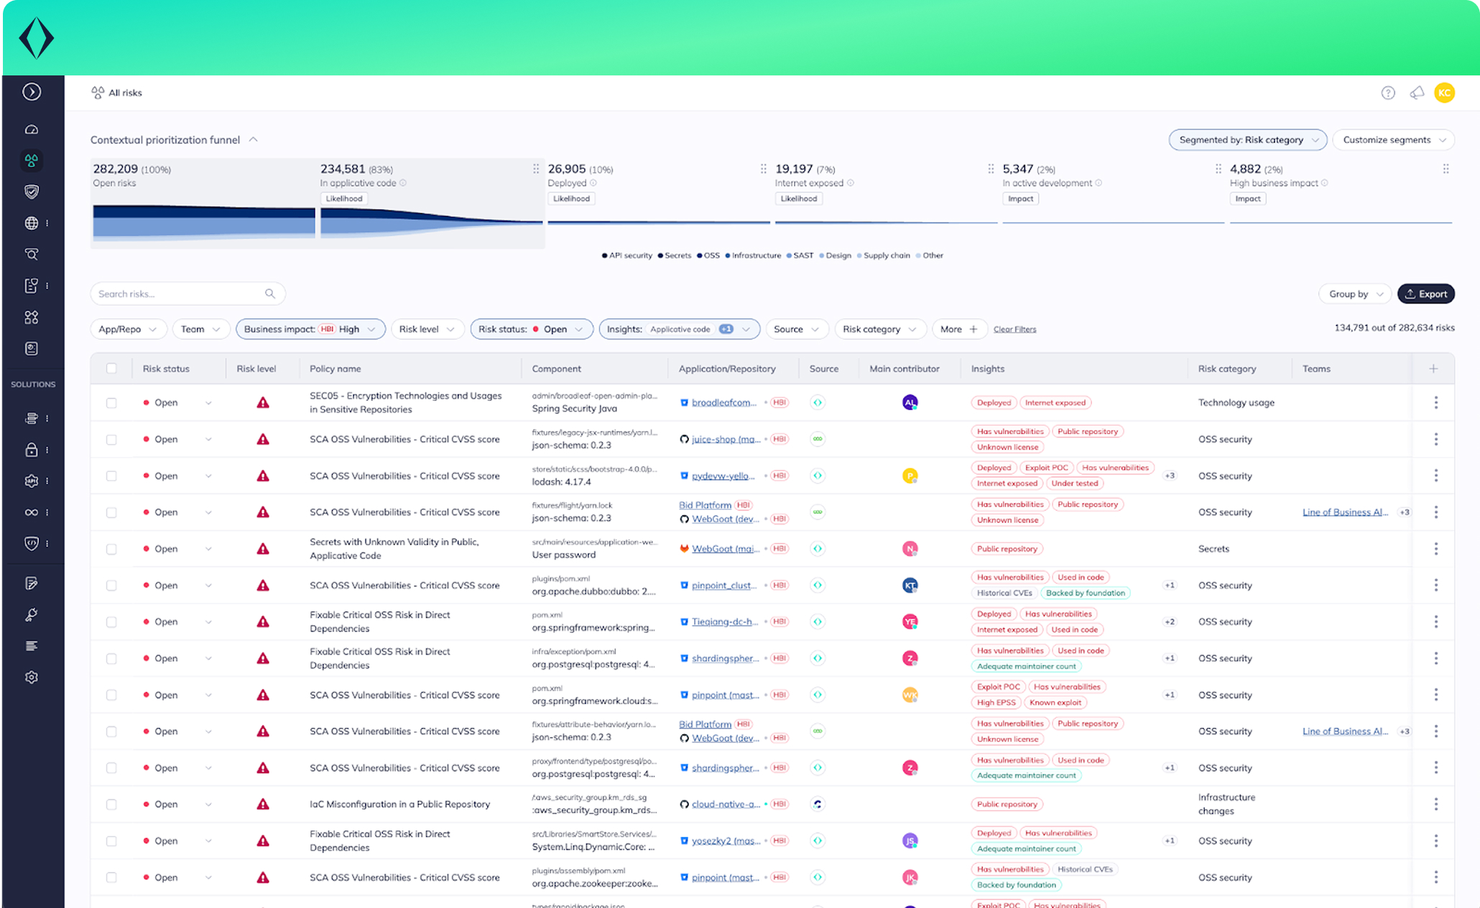Viewport: 1480px width, 908px height.
Task: Open the announcements megaphone icon
Action: click(x=1416, y=93)
